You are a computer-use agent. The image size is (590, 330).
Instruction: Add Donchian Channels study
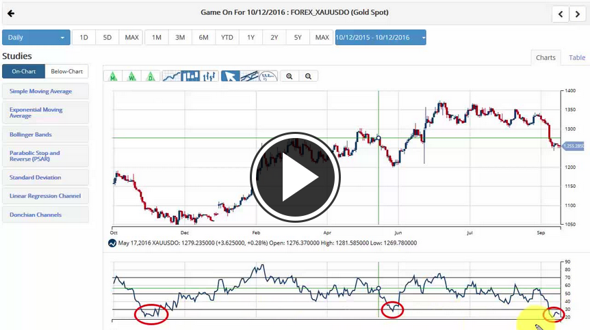point(46,215)
